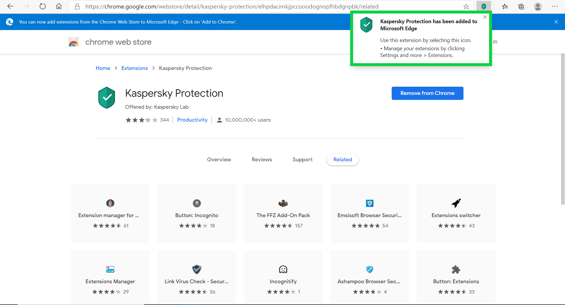565x305 pixels.
Task: Switch to the Support tab
Action: pos(303,160)
